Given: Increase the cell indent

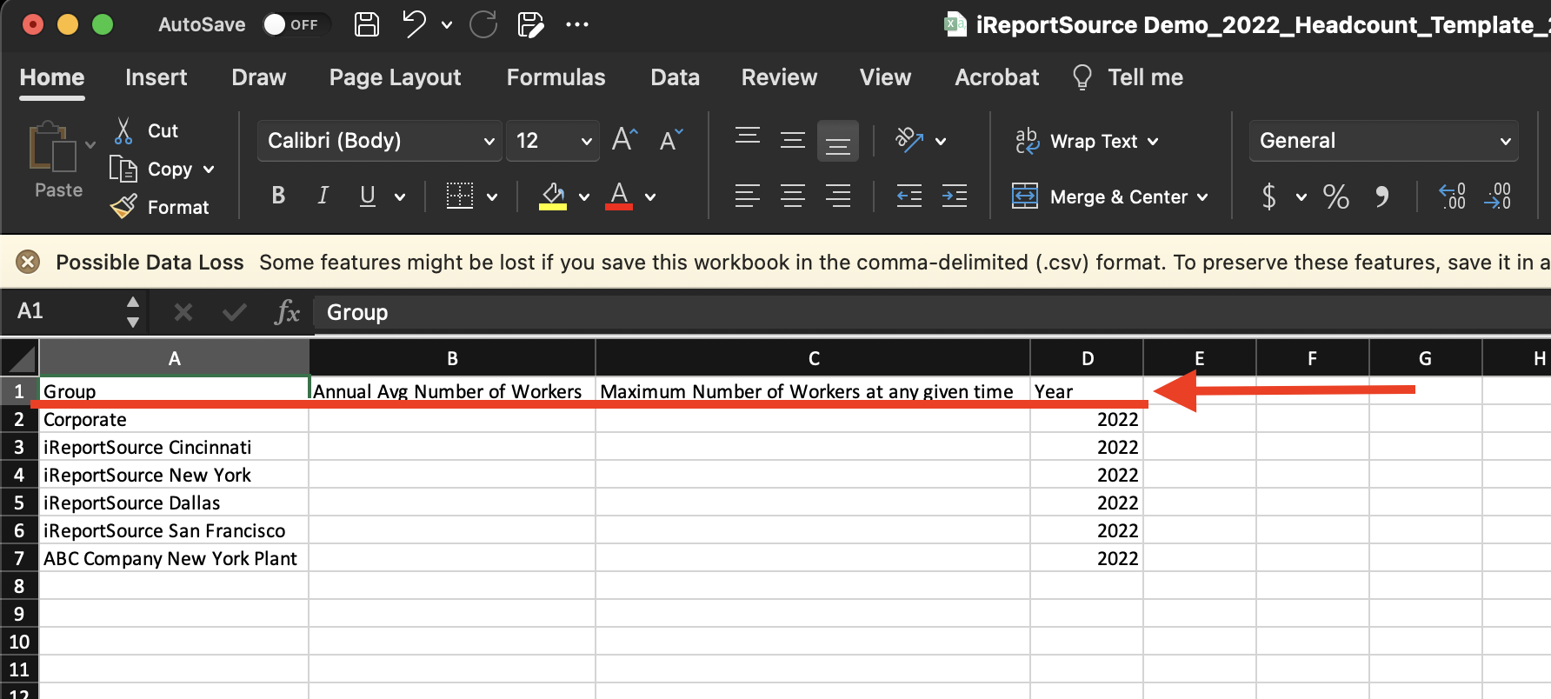Looking at the screenshot, I should pos(955,196).
